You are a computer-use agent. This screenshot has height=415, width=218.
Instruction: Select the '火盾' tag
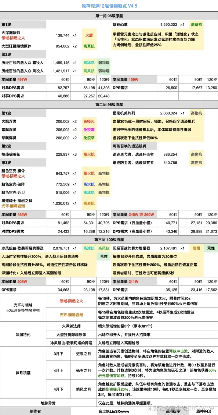pyautogui.click(x=89, y=35)
